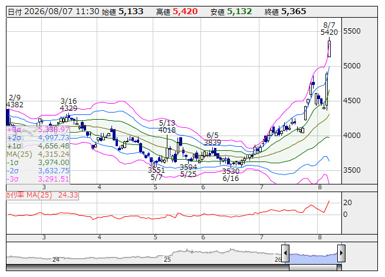Click the 4500 price axis label

tap(352, 101)
